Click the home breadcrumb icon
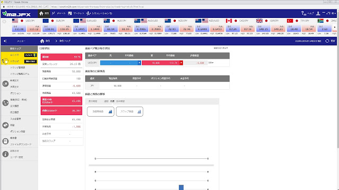The image size is (339, 190). tap(42, 41)
